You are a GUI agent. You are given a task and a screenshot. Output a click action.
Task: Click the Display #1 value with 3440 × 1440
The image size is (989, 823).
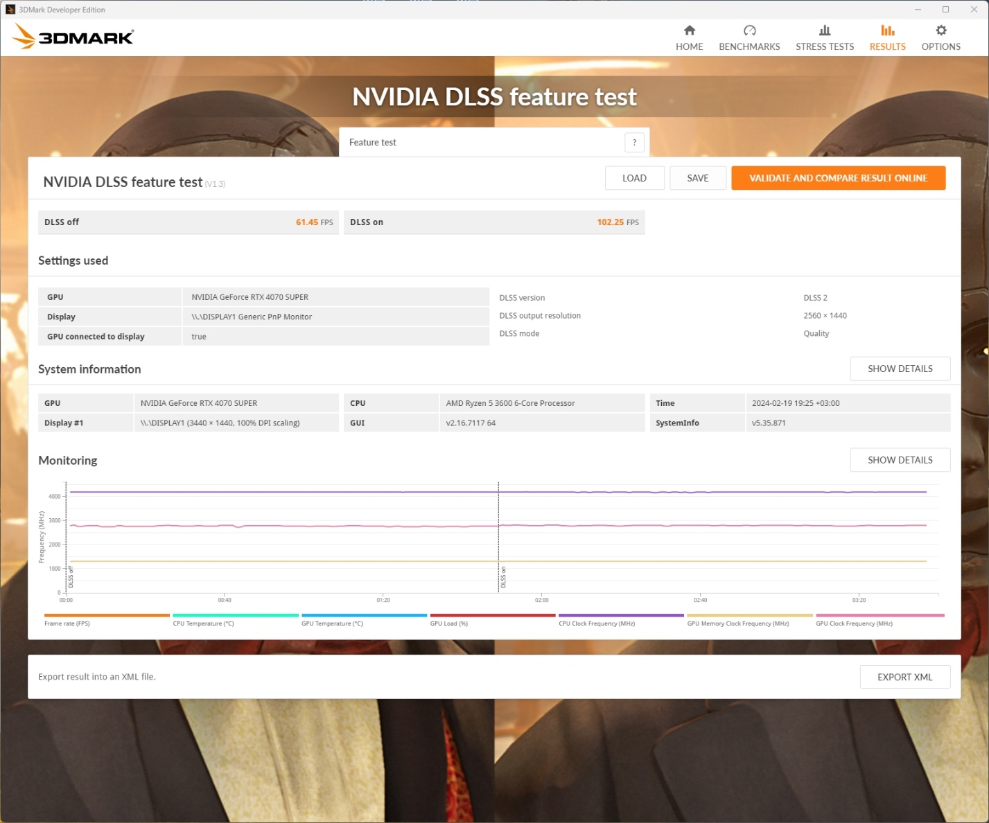[220, 423]
